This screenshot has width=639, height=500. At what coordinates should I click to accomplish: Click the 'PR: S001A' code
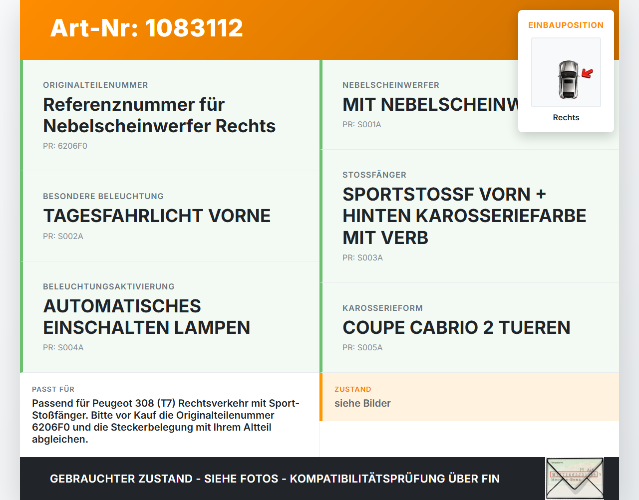[361, 125]
